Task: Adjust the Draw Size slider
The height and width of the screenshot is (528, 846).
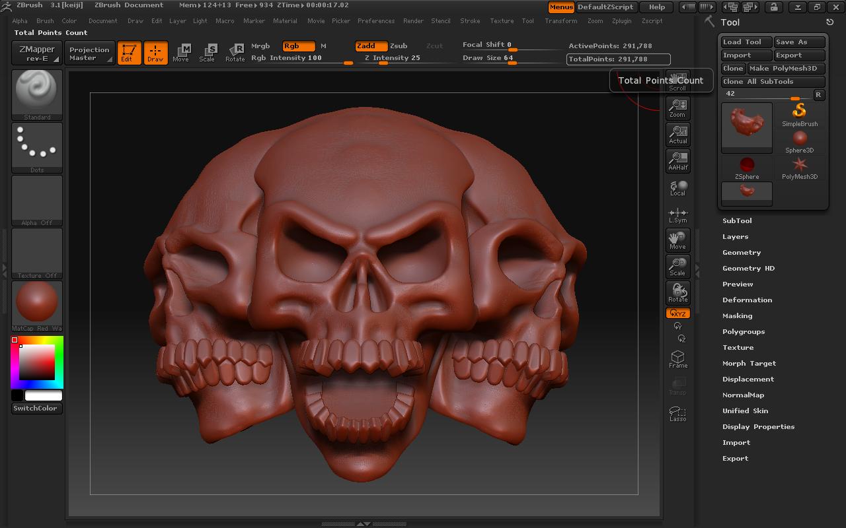Action: [512, 58]
